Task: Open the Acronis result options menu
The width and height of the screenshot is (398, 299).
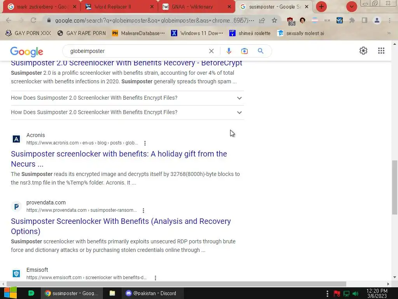Action: [145, 143]
